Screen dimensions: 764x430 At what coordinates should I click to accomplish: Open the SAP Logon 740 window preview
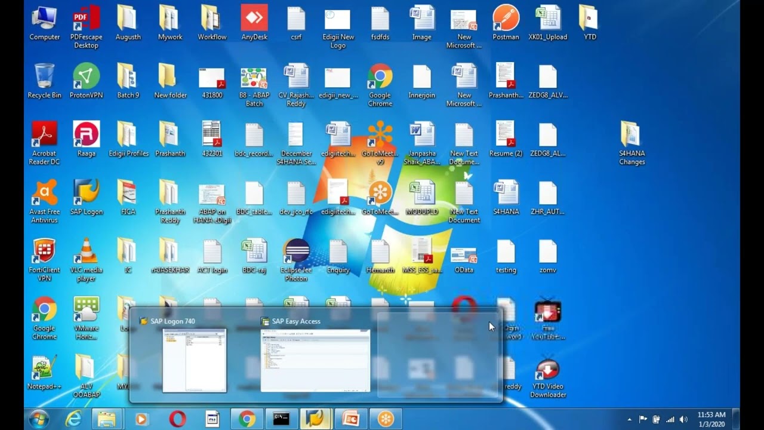(x=195, y=360)
